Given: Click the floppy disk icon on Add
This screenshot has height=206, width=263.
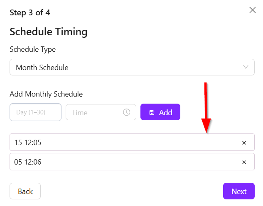Looking at the screenshot, I should [x=152, y=112].
